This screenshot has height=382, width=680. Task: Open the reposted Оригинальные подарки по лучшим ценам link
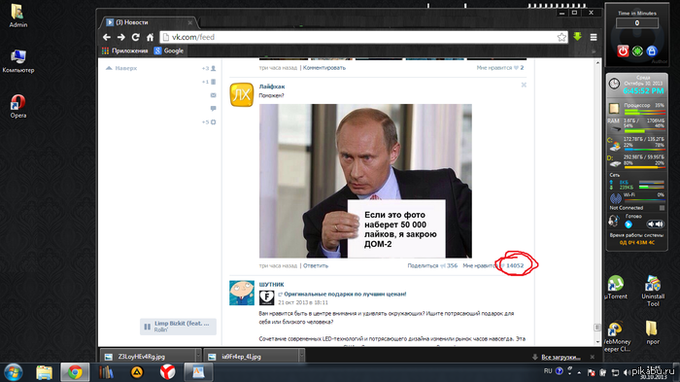345,294
